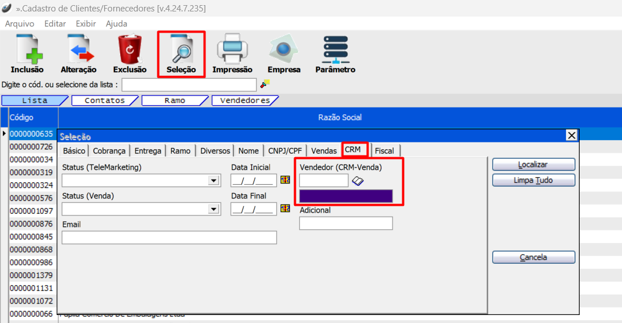This screenshot has width=622, height=323.
Task: Click the purple vendor name field
Action: coord(346,196)
